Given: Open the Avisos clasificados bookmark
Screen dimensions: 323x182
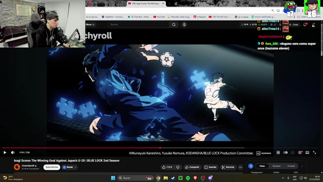Looking at the screenshot, I should (x=263, y=17).
